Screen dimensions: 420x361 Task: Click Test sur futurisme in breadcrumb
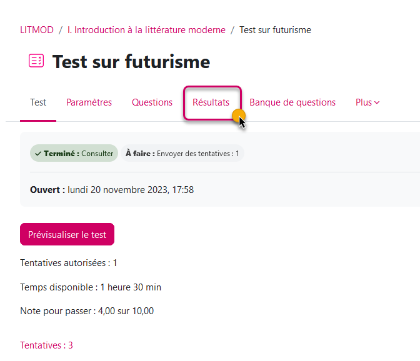(275, 30)
